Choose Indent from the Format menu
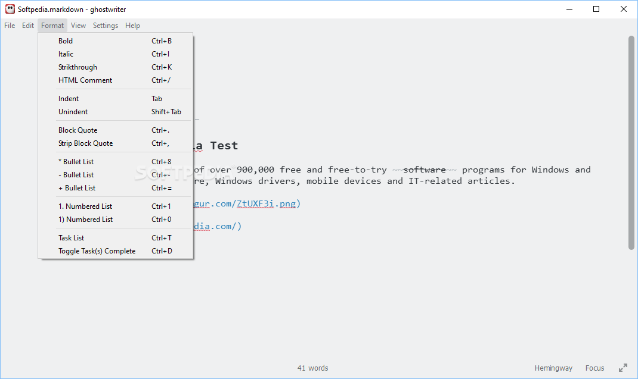 pos(116,98)
